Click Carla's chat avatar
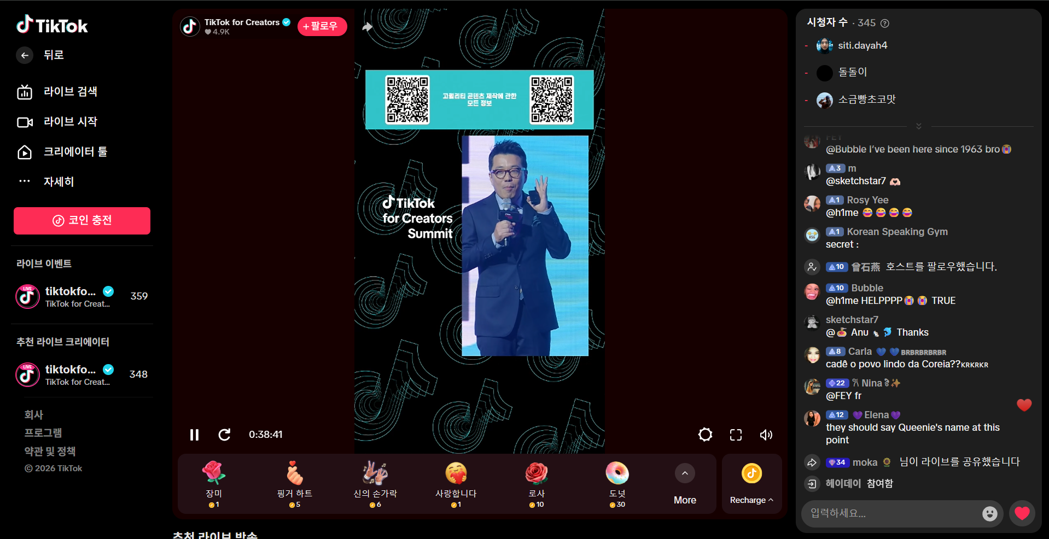 [812, 355]
